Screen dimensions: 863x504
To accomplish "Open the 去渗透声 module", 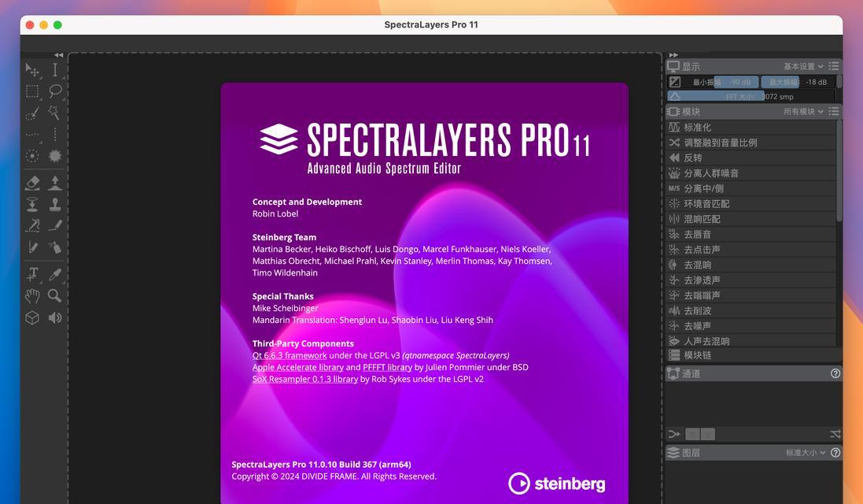I will (751, 280).
